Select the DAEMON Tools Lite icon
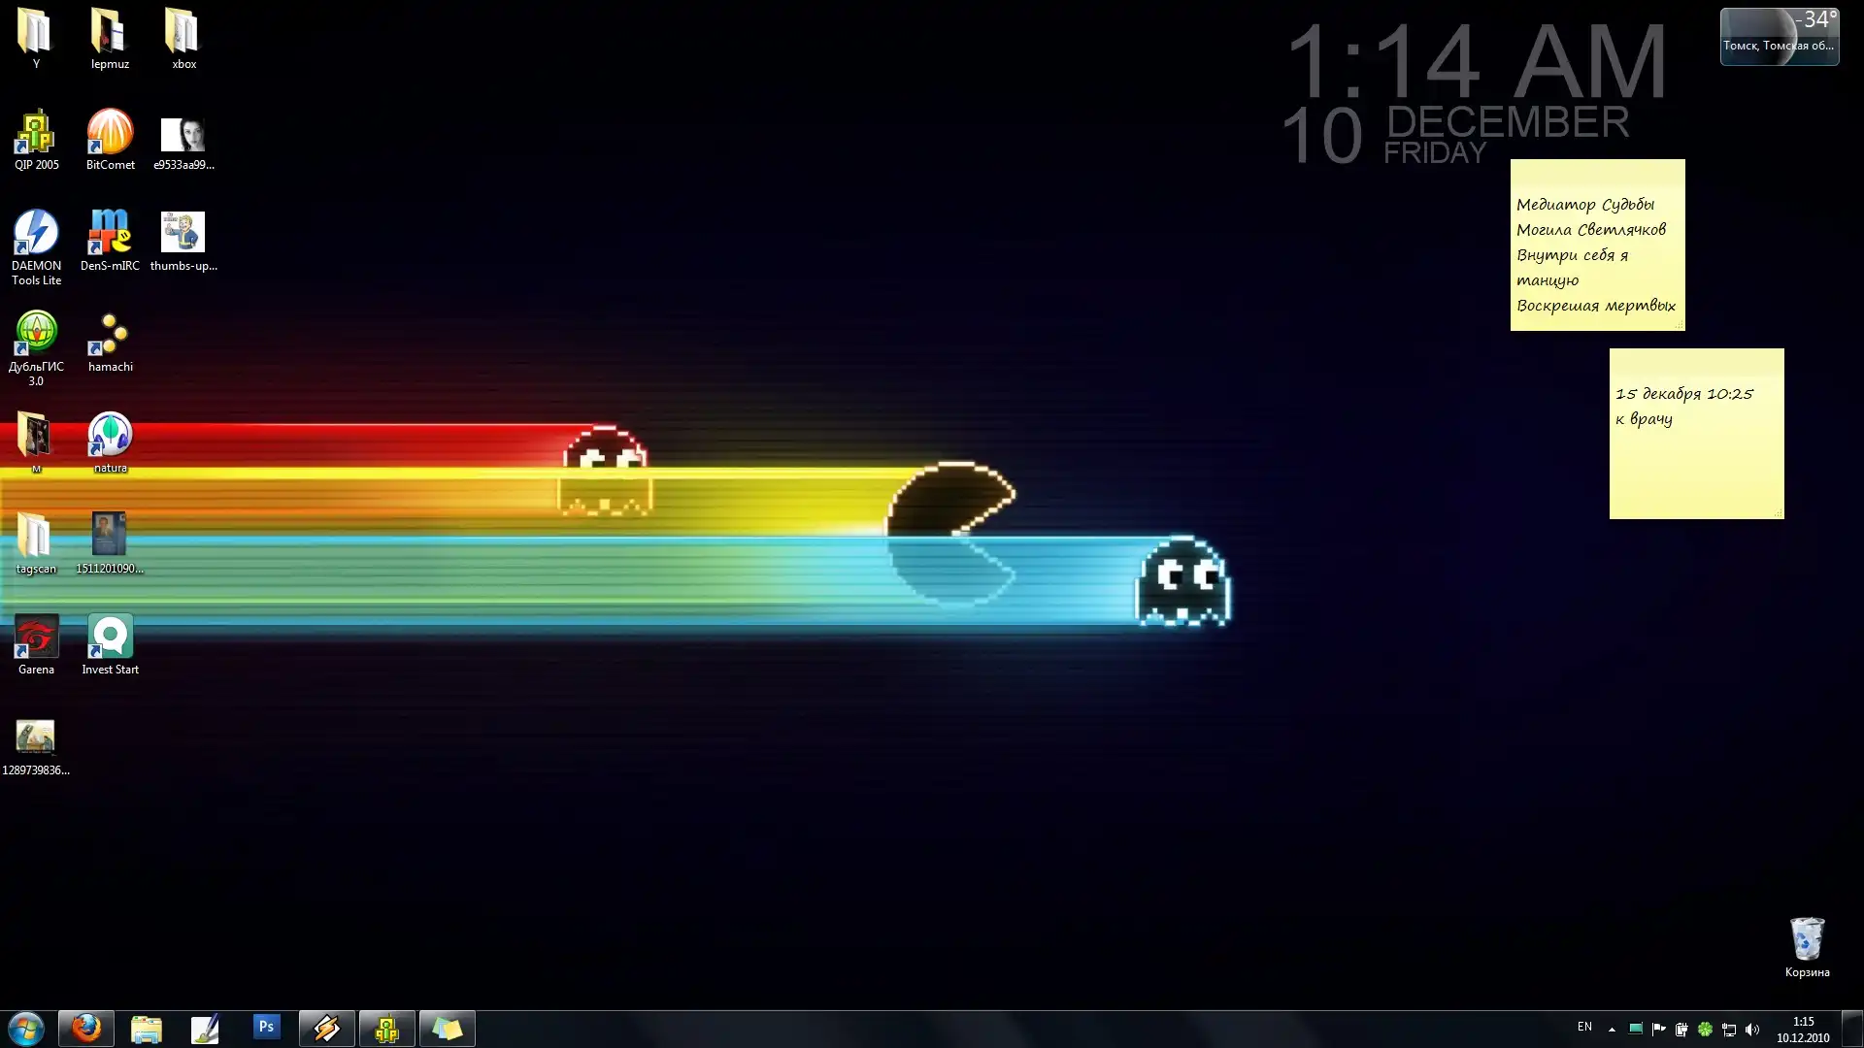1864x1048 pixels. (36, 235)
